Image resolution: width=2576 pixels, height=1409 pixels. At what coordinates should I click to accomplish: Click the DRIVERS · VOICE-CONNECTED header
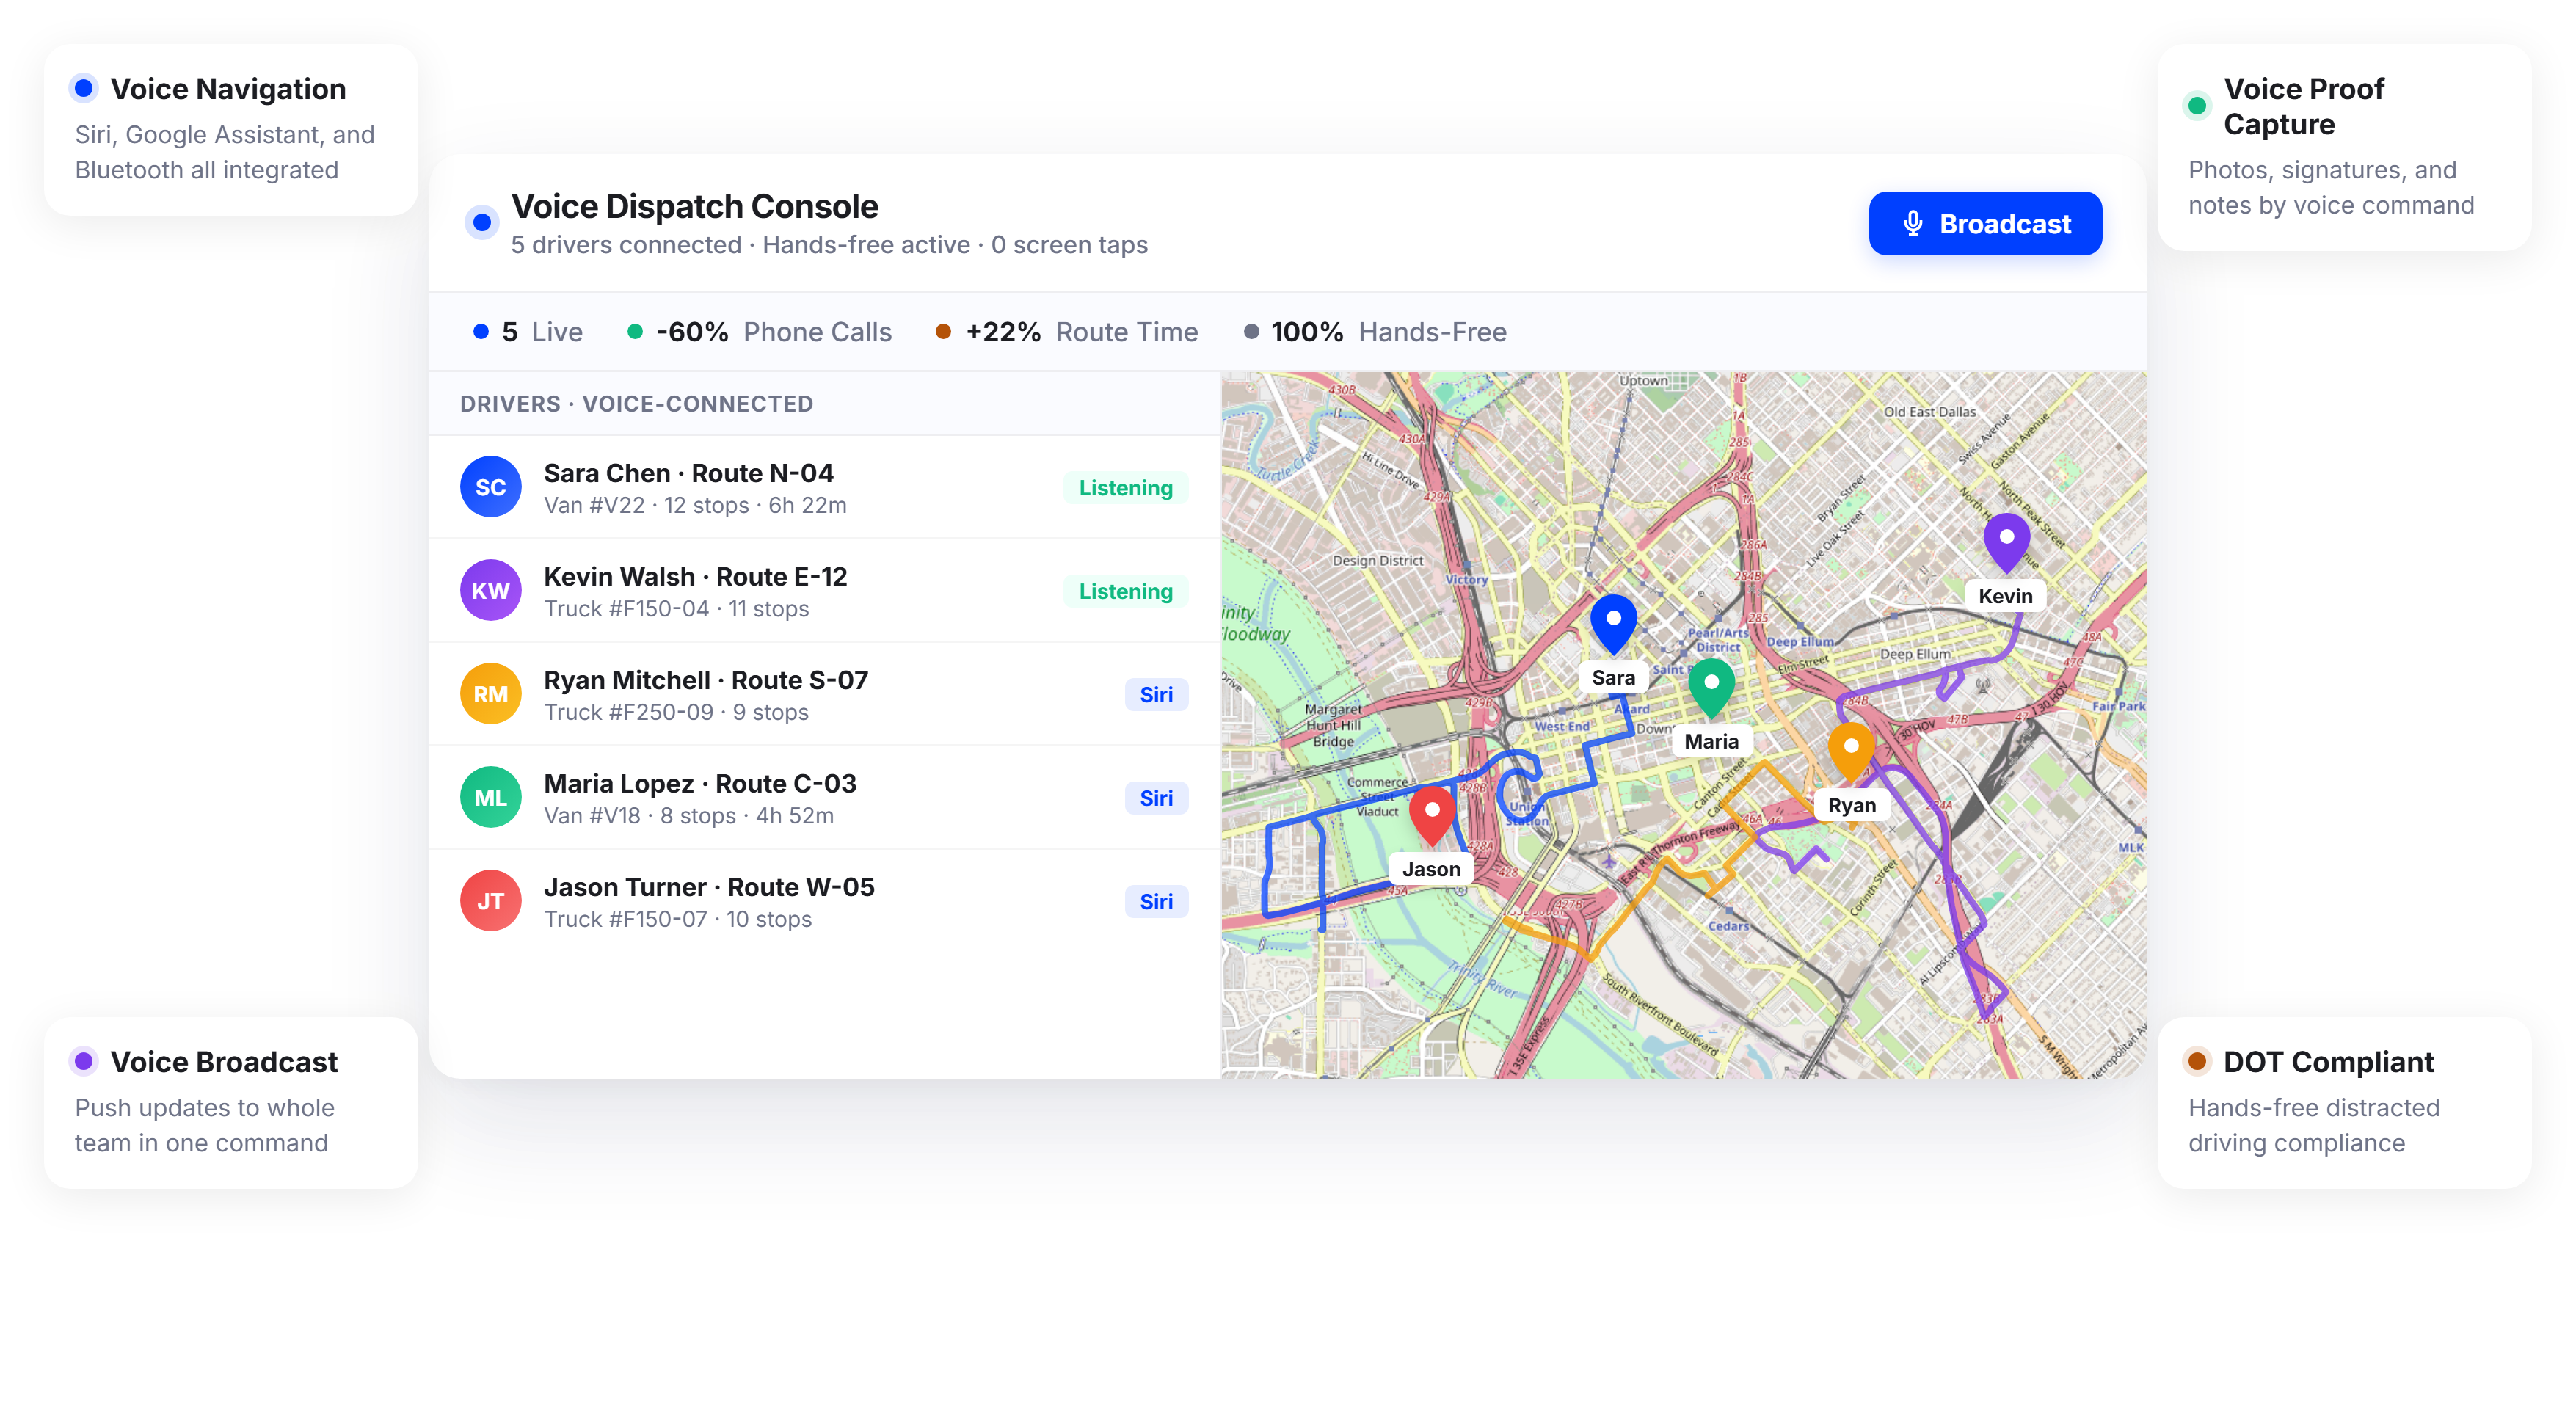click(x=636, y=404)
